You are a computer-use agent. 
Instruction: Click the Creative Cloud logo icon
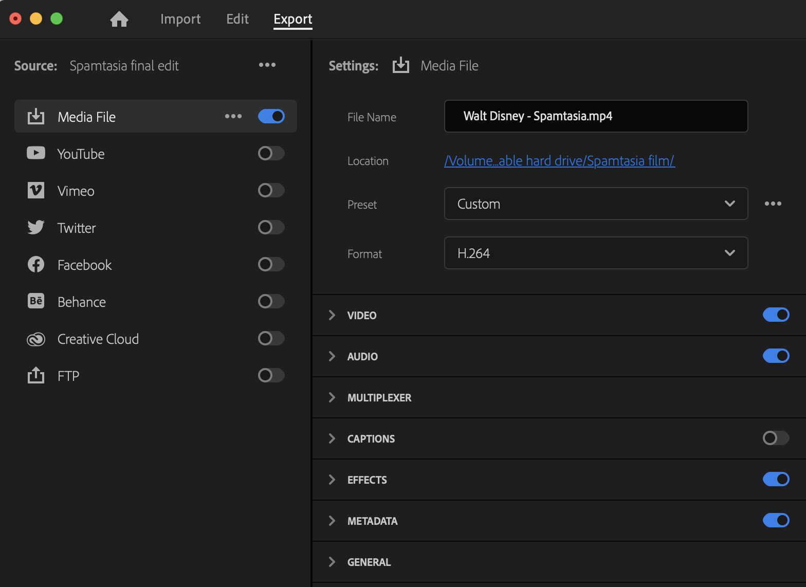[x=36, y=339]
